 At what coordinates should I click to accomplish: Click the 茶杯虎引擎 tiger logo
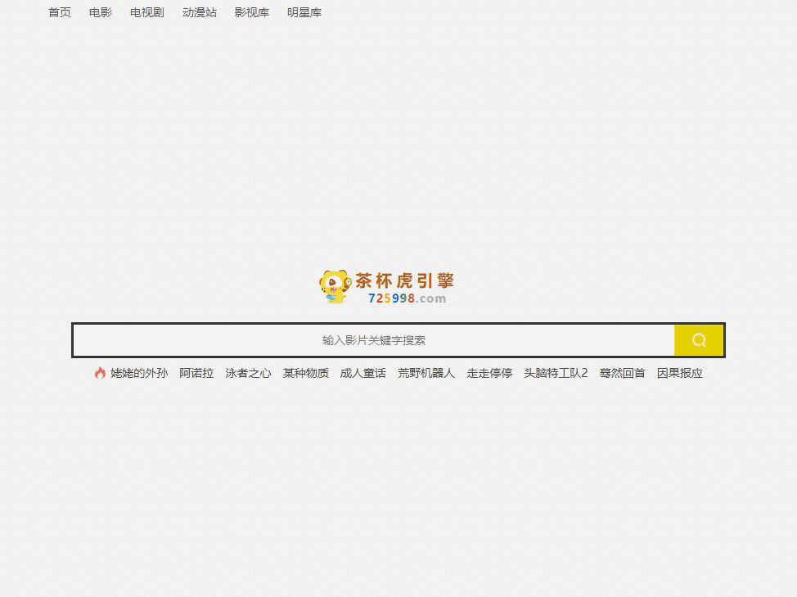(x=387, y=287)
